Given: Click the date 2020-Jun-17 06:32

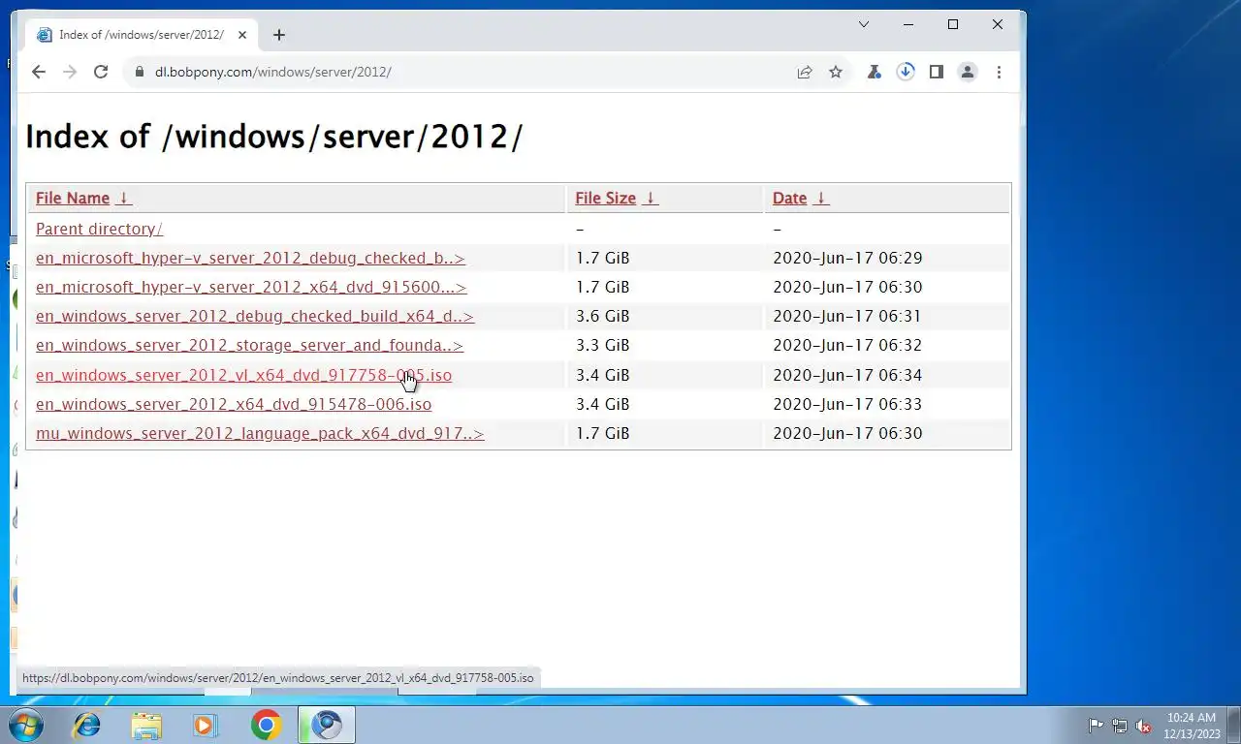Looking at the screenshot, I should click(847, 345).
